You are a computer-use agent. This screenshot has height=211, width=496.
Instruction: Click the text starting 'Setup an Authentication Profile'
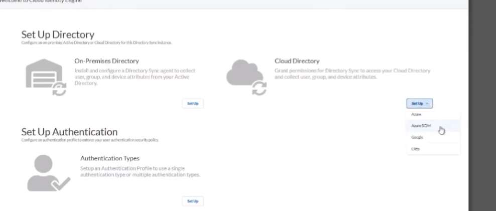140,171
